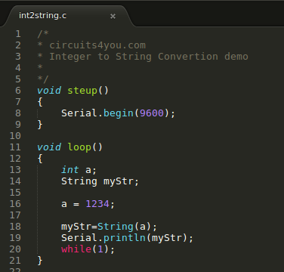Click the word Convertion in comment
Image resolution: width=284 pixels, height=272 pixels.
click(188, 57)
